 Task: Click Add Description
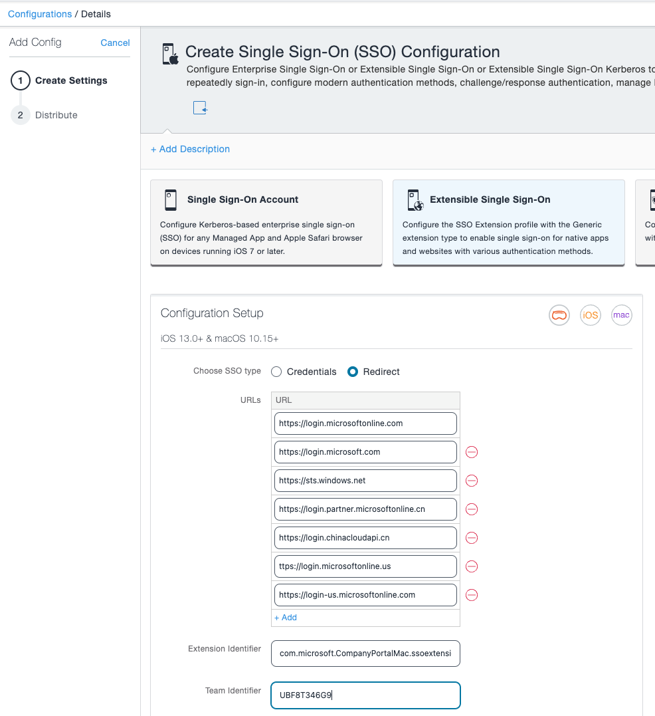[190, 149]
